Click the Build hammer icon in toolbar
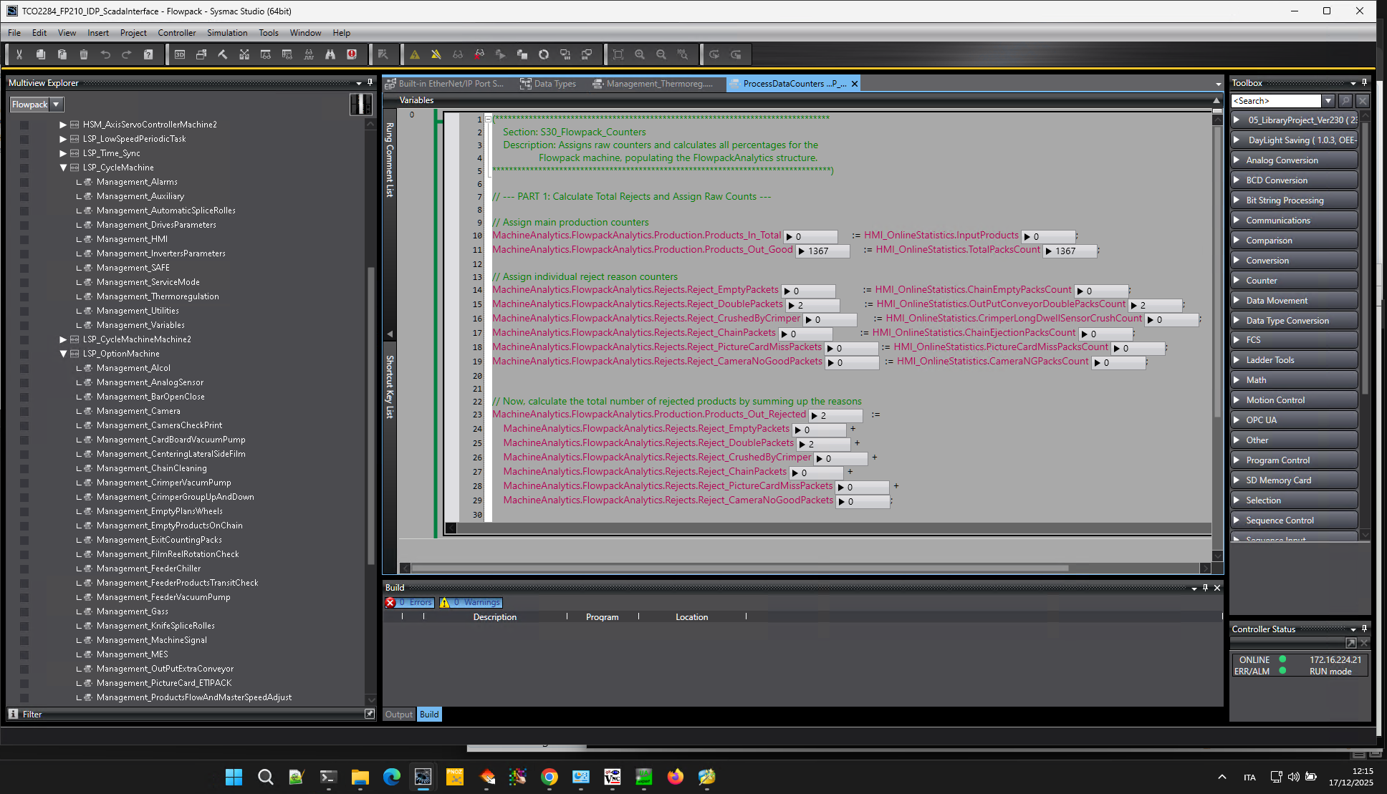Viewport: 1387px width, 794px height. pos(223,54)
